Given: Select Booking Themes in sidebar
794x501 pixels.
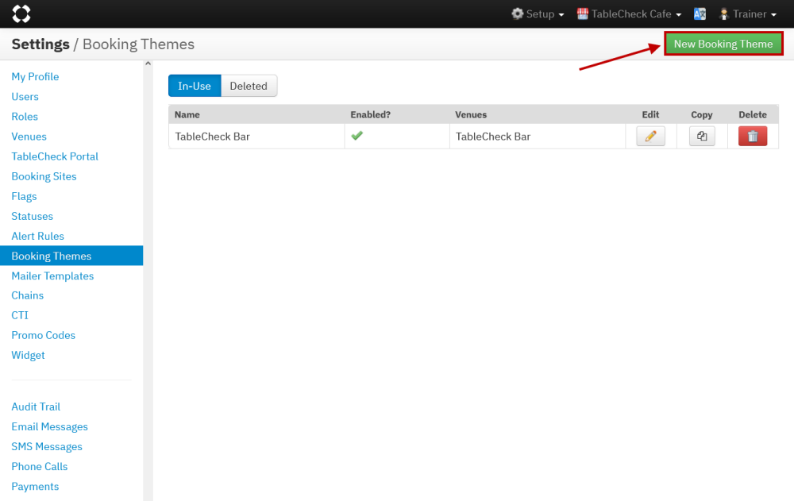Looking at the screenshot, I should pos(71,256).
